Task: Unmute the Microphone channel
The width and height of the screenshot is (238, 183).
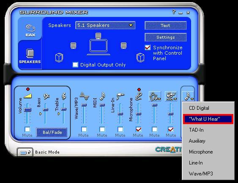Action: 138,129
